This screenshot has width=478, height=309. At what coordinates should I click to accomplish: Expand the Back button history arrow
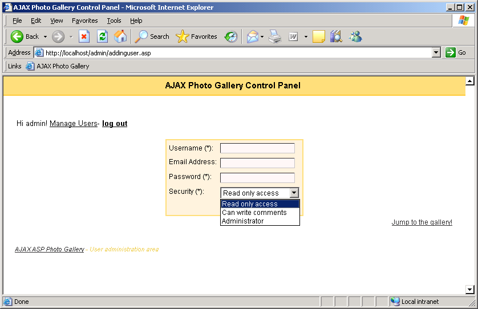click(46, 36)
